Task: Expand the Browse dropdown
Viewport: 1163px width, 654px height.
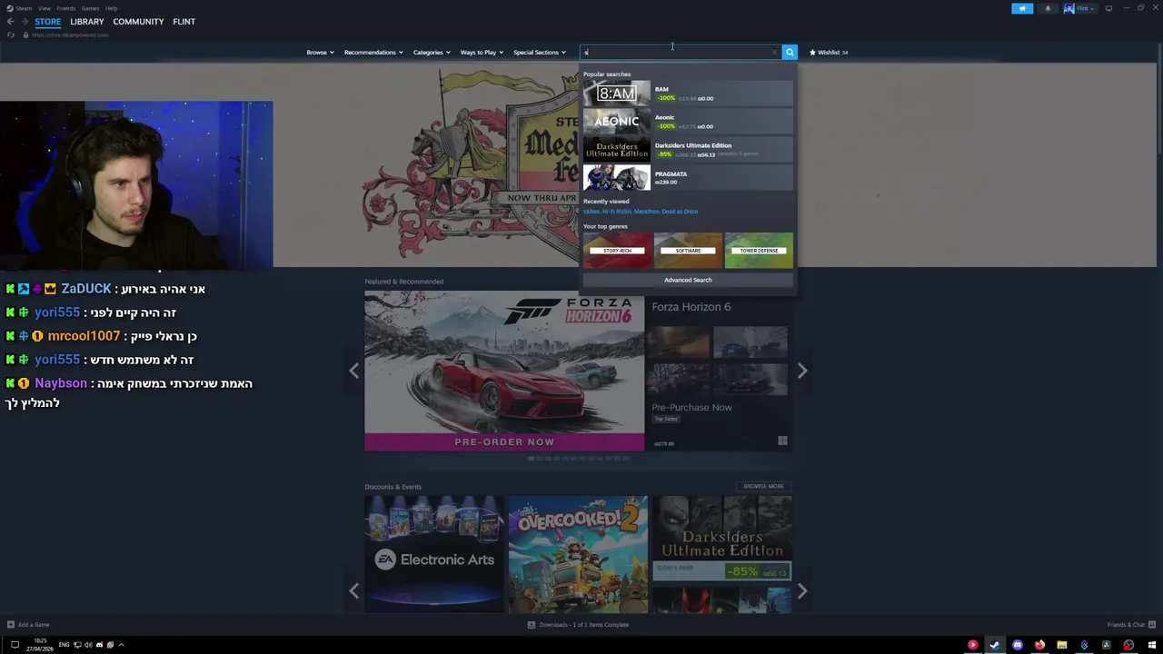Action: (x=320, y=52)
